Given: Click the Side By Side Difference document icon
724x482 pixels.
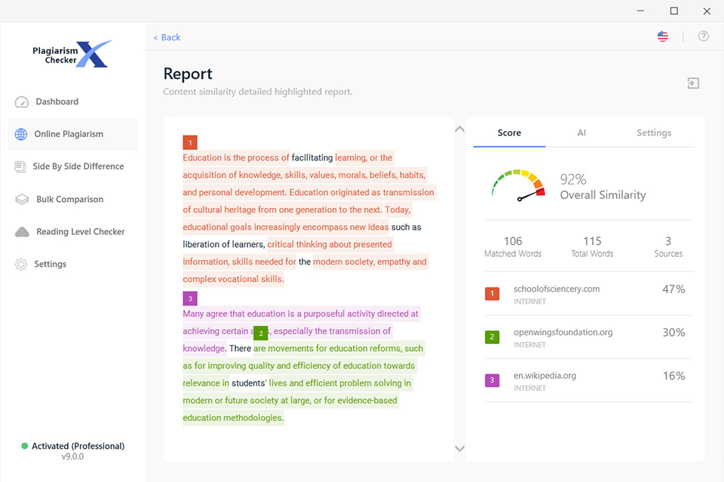Looking at the screenshot, I should pos(20,166).
